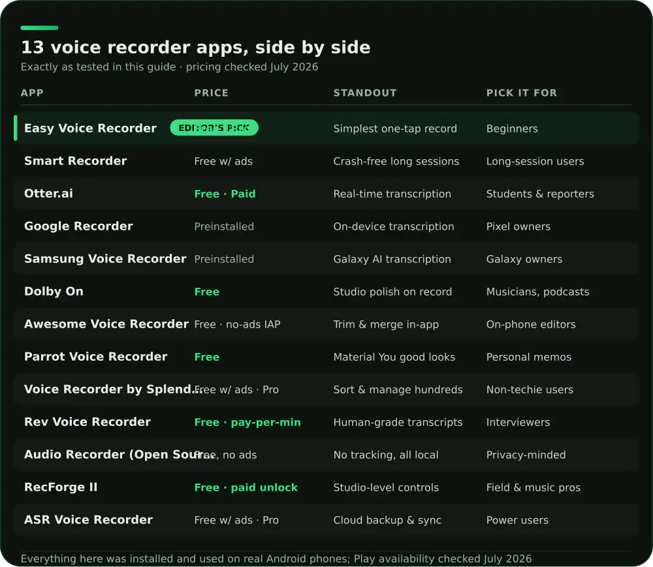Select the ASR Voice Recorder app name
653x567 pixels.
(x=88, y=519)
